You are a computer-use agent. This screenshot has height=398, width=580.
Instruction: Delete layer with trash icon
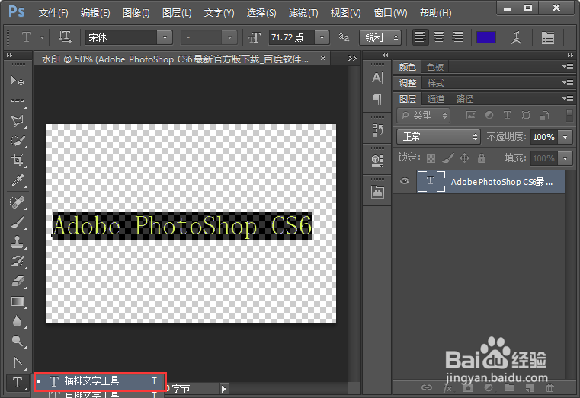click(x=550, y=387)
